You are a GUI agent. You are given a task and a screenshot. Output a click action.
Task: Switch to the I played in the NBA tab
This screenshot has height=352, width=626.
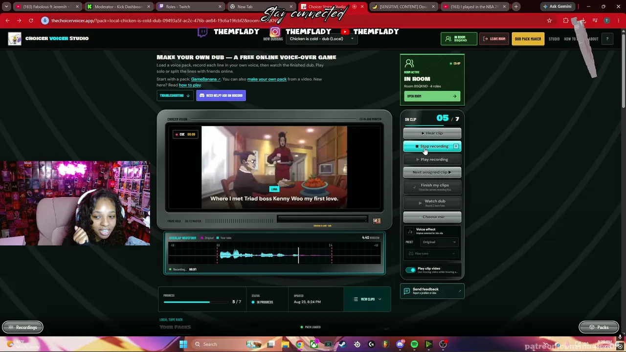(x=475, y=7)
